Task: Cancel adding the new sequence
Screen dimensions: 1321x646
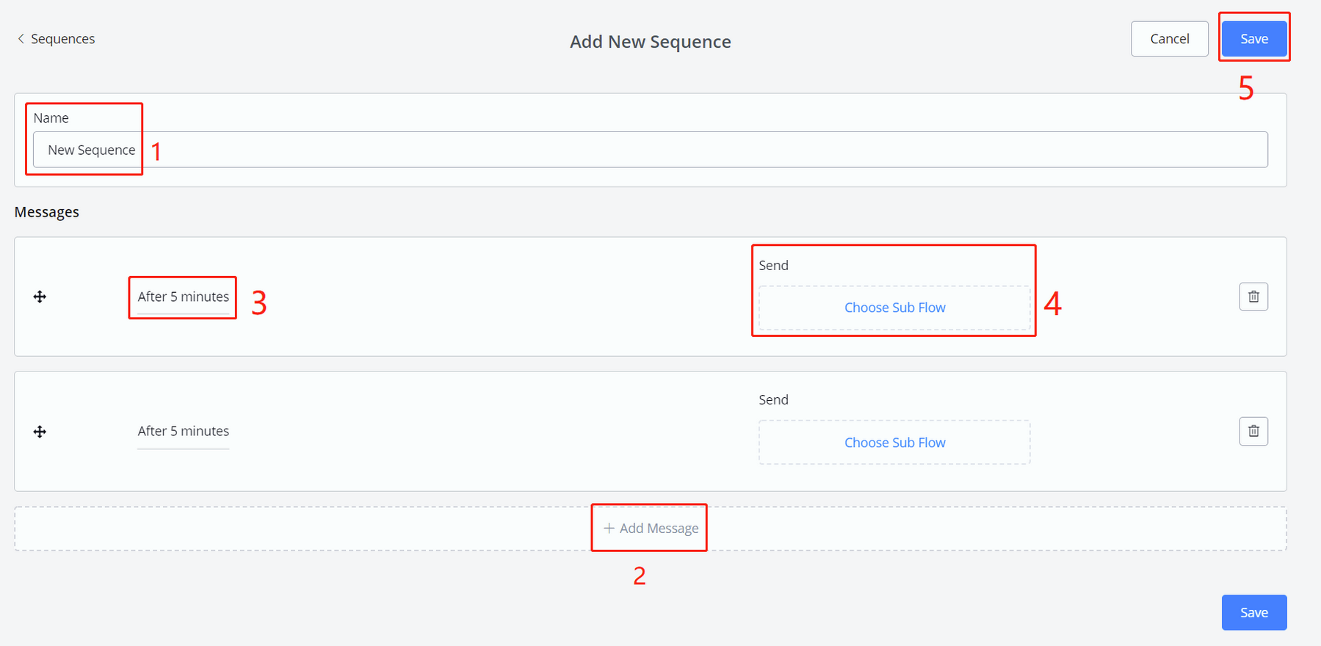Action: (x=1170, y=39)
